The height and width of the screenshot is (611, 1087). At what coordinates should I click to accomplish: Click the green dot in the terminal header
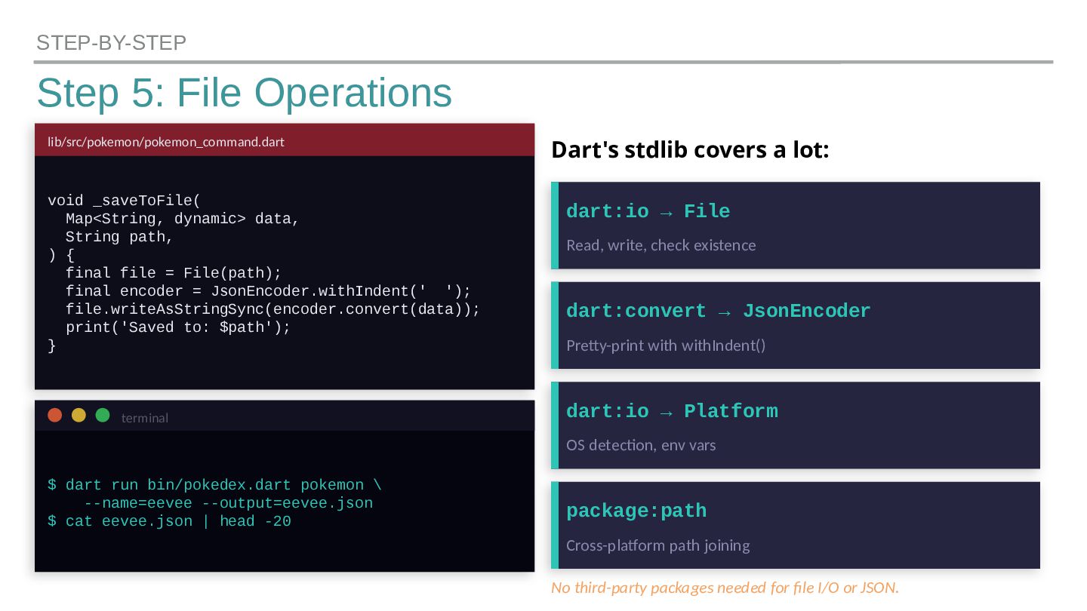pyautogui.click(x=103, y=415)
